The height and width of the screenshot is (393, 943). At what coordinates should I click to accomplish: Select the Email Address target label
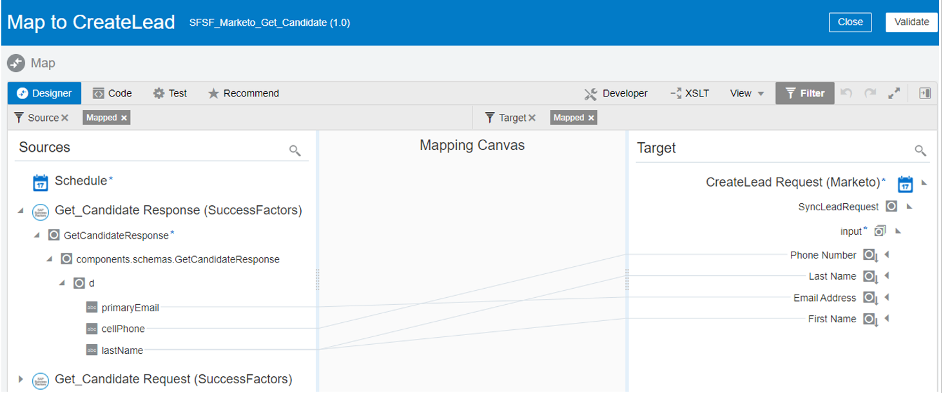825,298
